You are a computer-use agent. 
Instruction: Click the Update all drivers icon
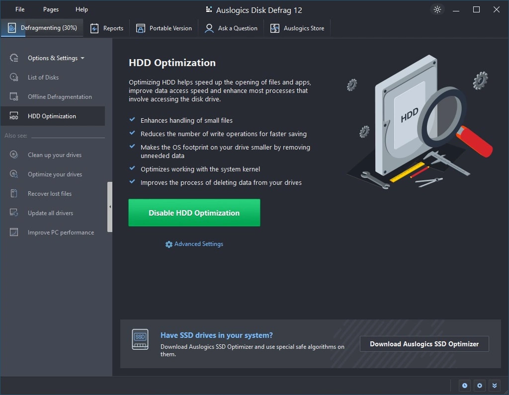tap(14, 213)
